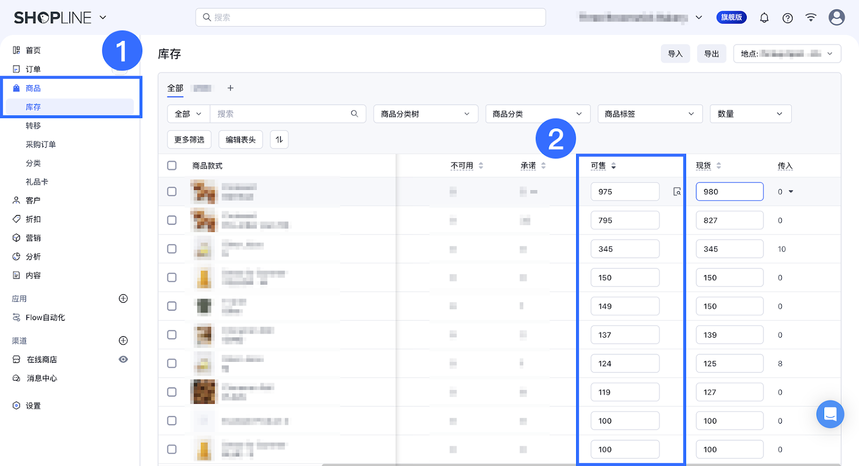Click the sort order icon button
The width and height of the screenshot is (859, 466).
point(279,140)
